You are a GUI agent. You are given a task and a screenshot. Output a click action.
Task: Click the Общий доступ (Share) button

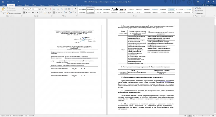coord(208,5)
